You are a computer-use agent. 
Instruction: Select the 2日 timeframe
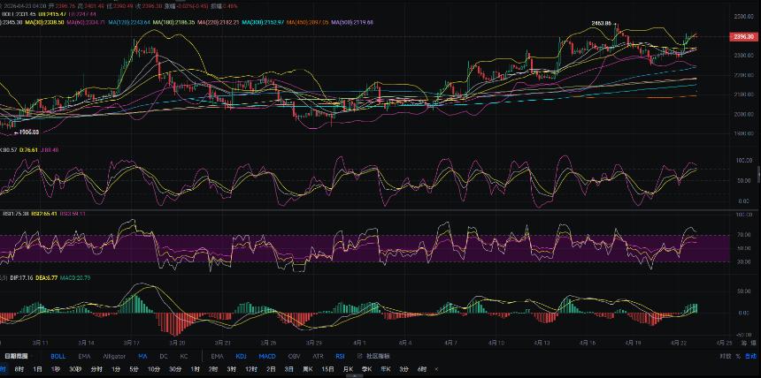tap(272, 369)
